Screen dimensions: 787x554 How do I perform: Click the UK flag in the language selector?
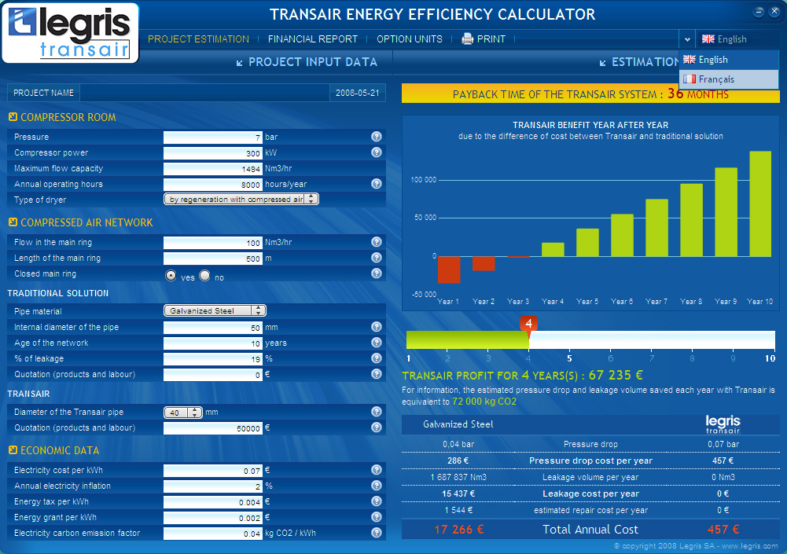tap(708, 39)
